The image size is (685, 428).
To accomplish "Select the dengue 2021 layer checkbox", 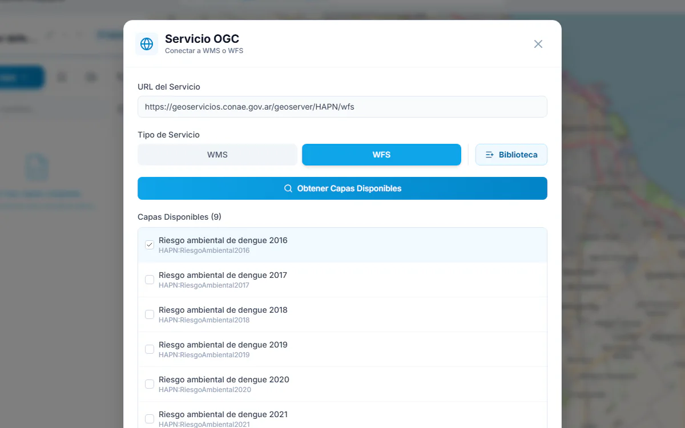I will (x=150, y=419).
